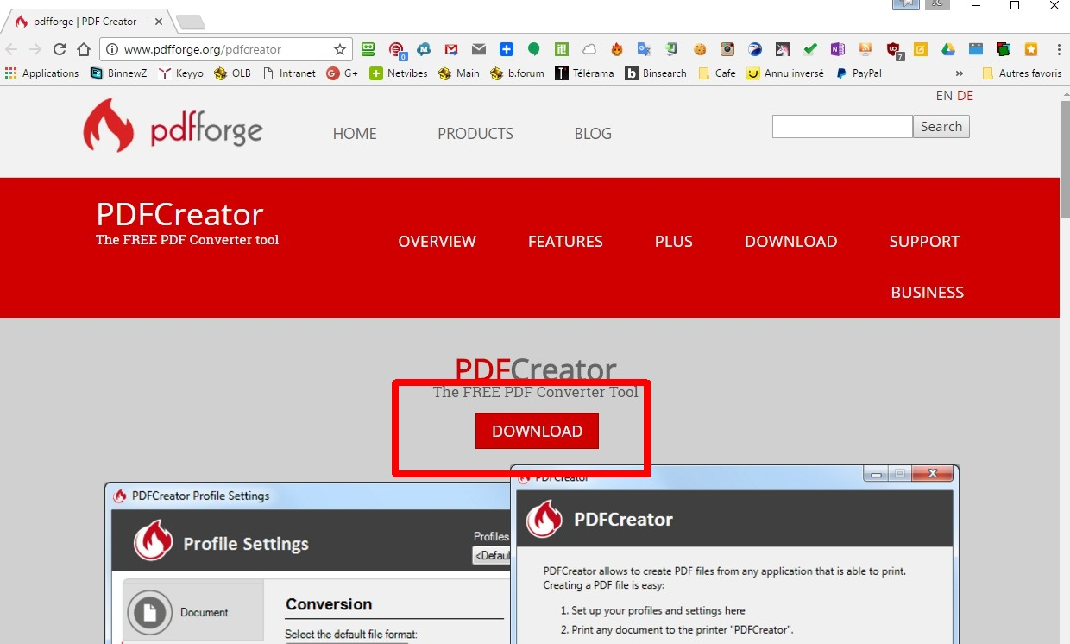Screen dimensions: 1070x644
Task: Open the OLB bookmark
Action: coord(232,73)
